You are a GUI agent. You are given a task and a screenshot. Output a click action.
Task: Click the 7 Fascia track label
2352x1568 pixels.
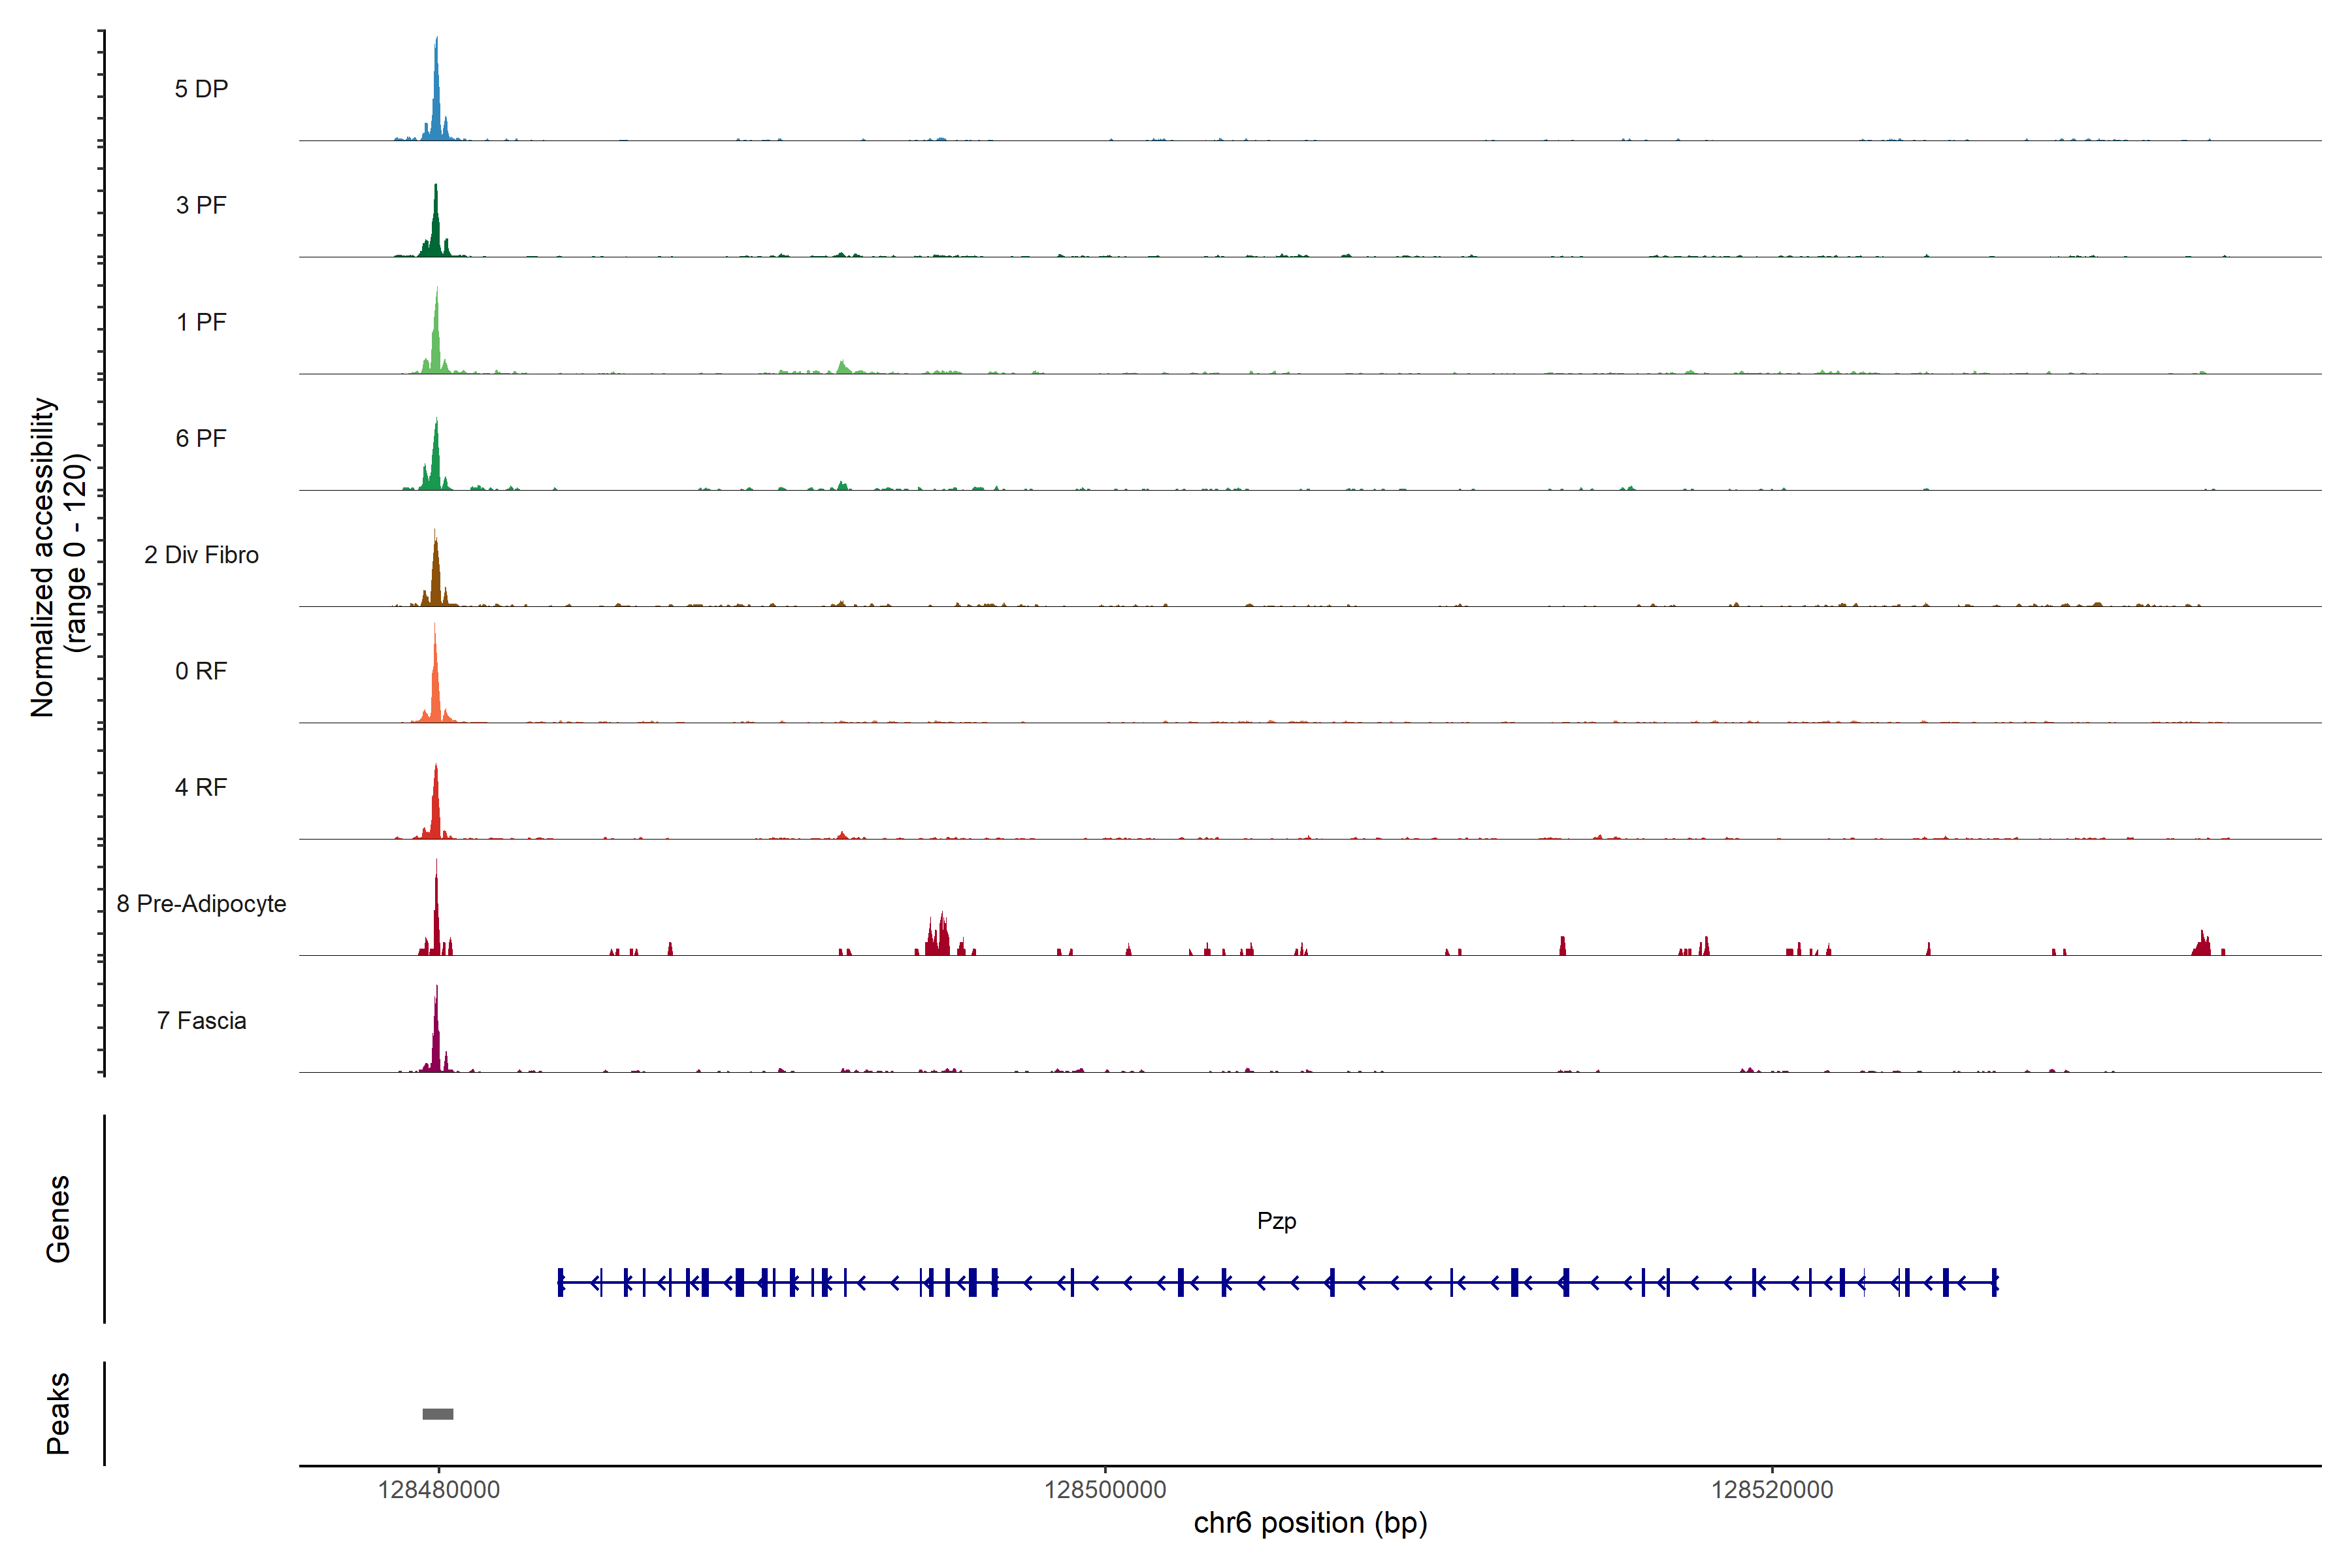(201, 1020)
